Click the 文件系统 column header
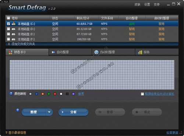The height and width of the screenshot is (136, 184). [109, 18]
